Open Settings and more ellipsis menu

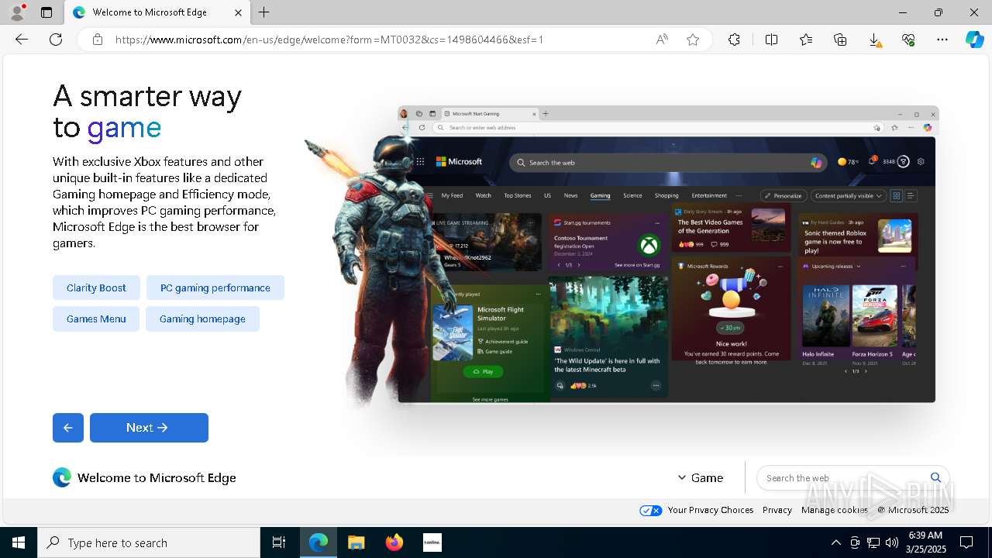point(942,40)
